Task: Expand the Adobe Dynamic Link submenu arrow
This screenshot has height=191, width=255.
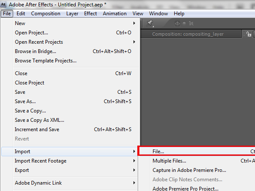Action: coord(134,183)
